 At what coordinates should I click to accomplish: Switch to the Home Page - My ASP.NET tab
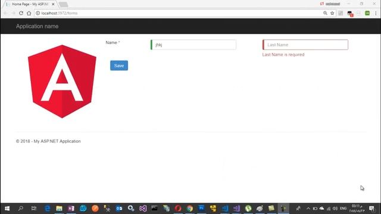tap(30, 4)
